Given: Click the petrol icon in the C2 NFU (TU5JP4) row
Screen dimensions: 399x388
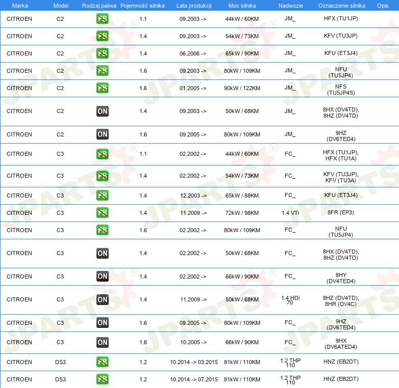Looking at the screenshot, I should (102, 71).
